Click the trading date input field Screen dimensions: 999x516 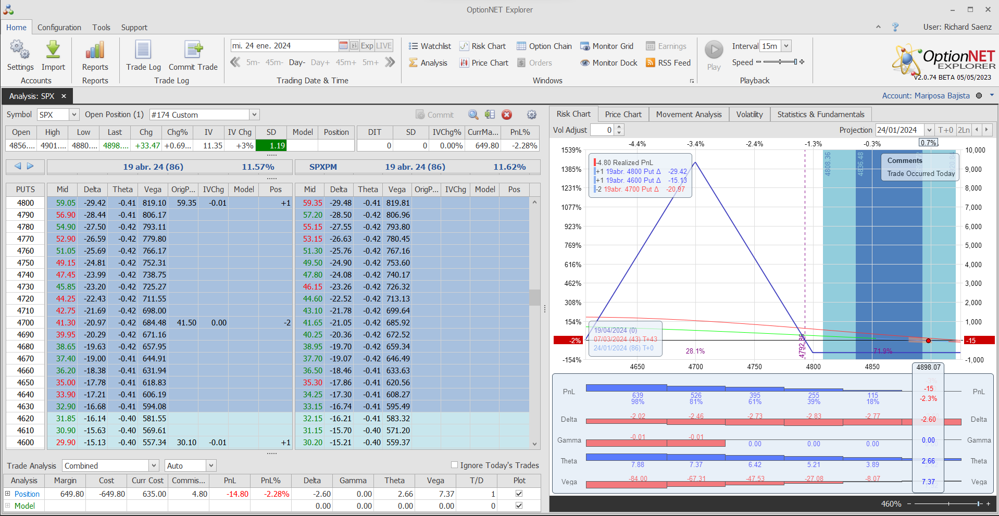284,46
